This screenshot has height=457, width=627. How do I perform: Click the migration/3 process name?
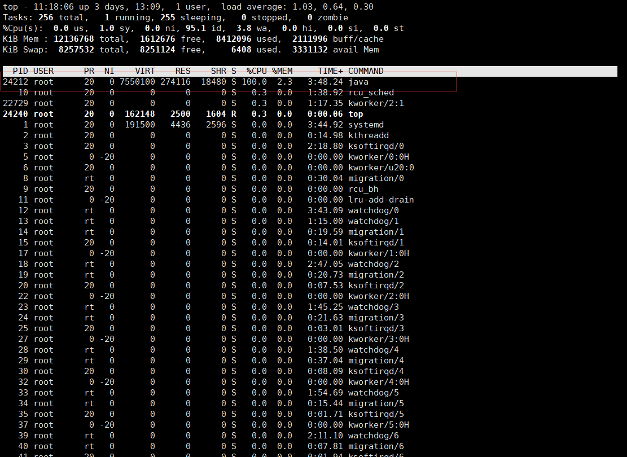pos(375,318)
